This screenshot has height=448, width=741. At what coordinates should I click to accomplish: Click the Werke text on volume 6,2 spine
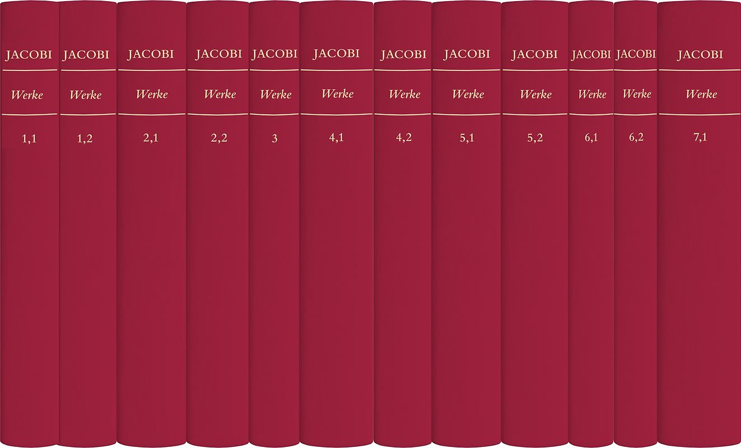(637, 94)
